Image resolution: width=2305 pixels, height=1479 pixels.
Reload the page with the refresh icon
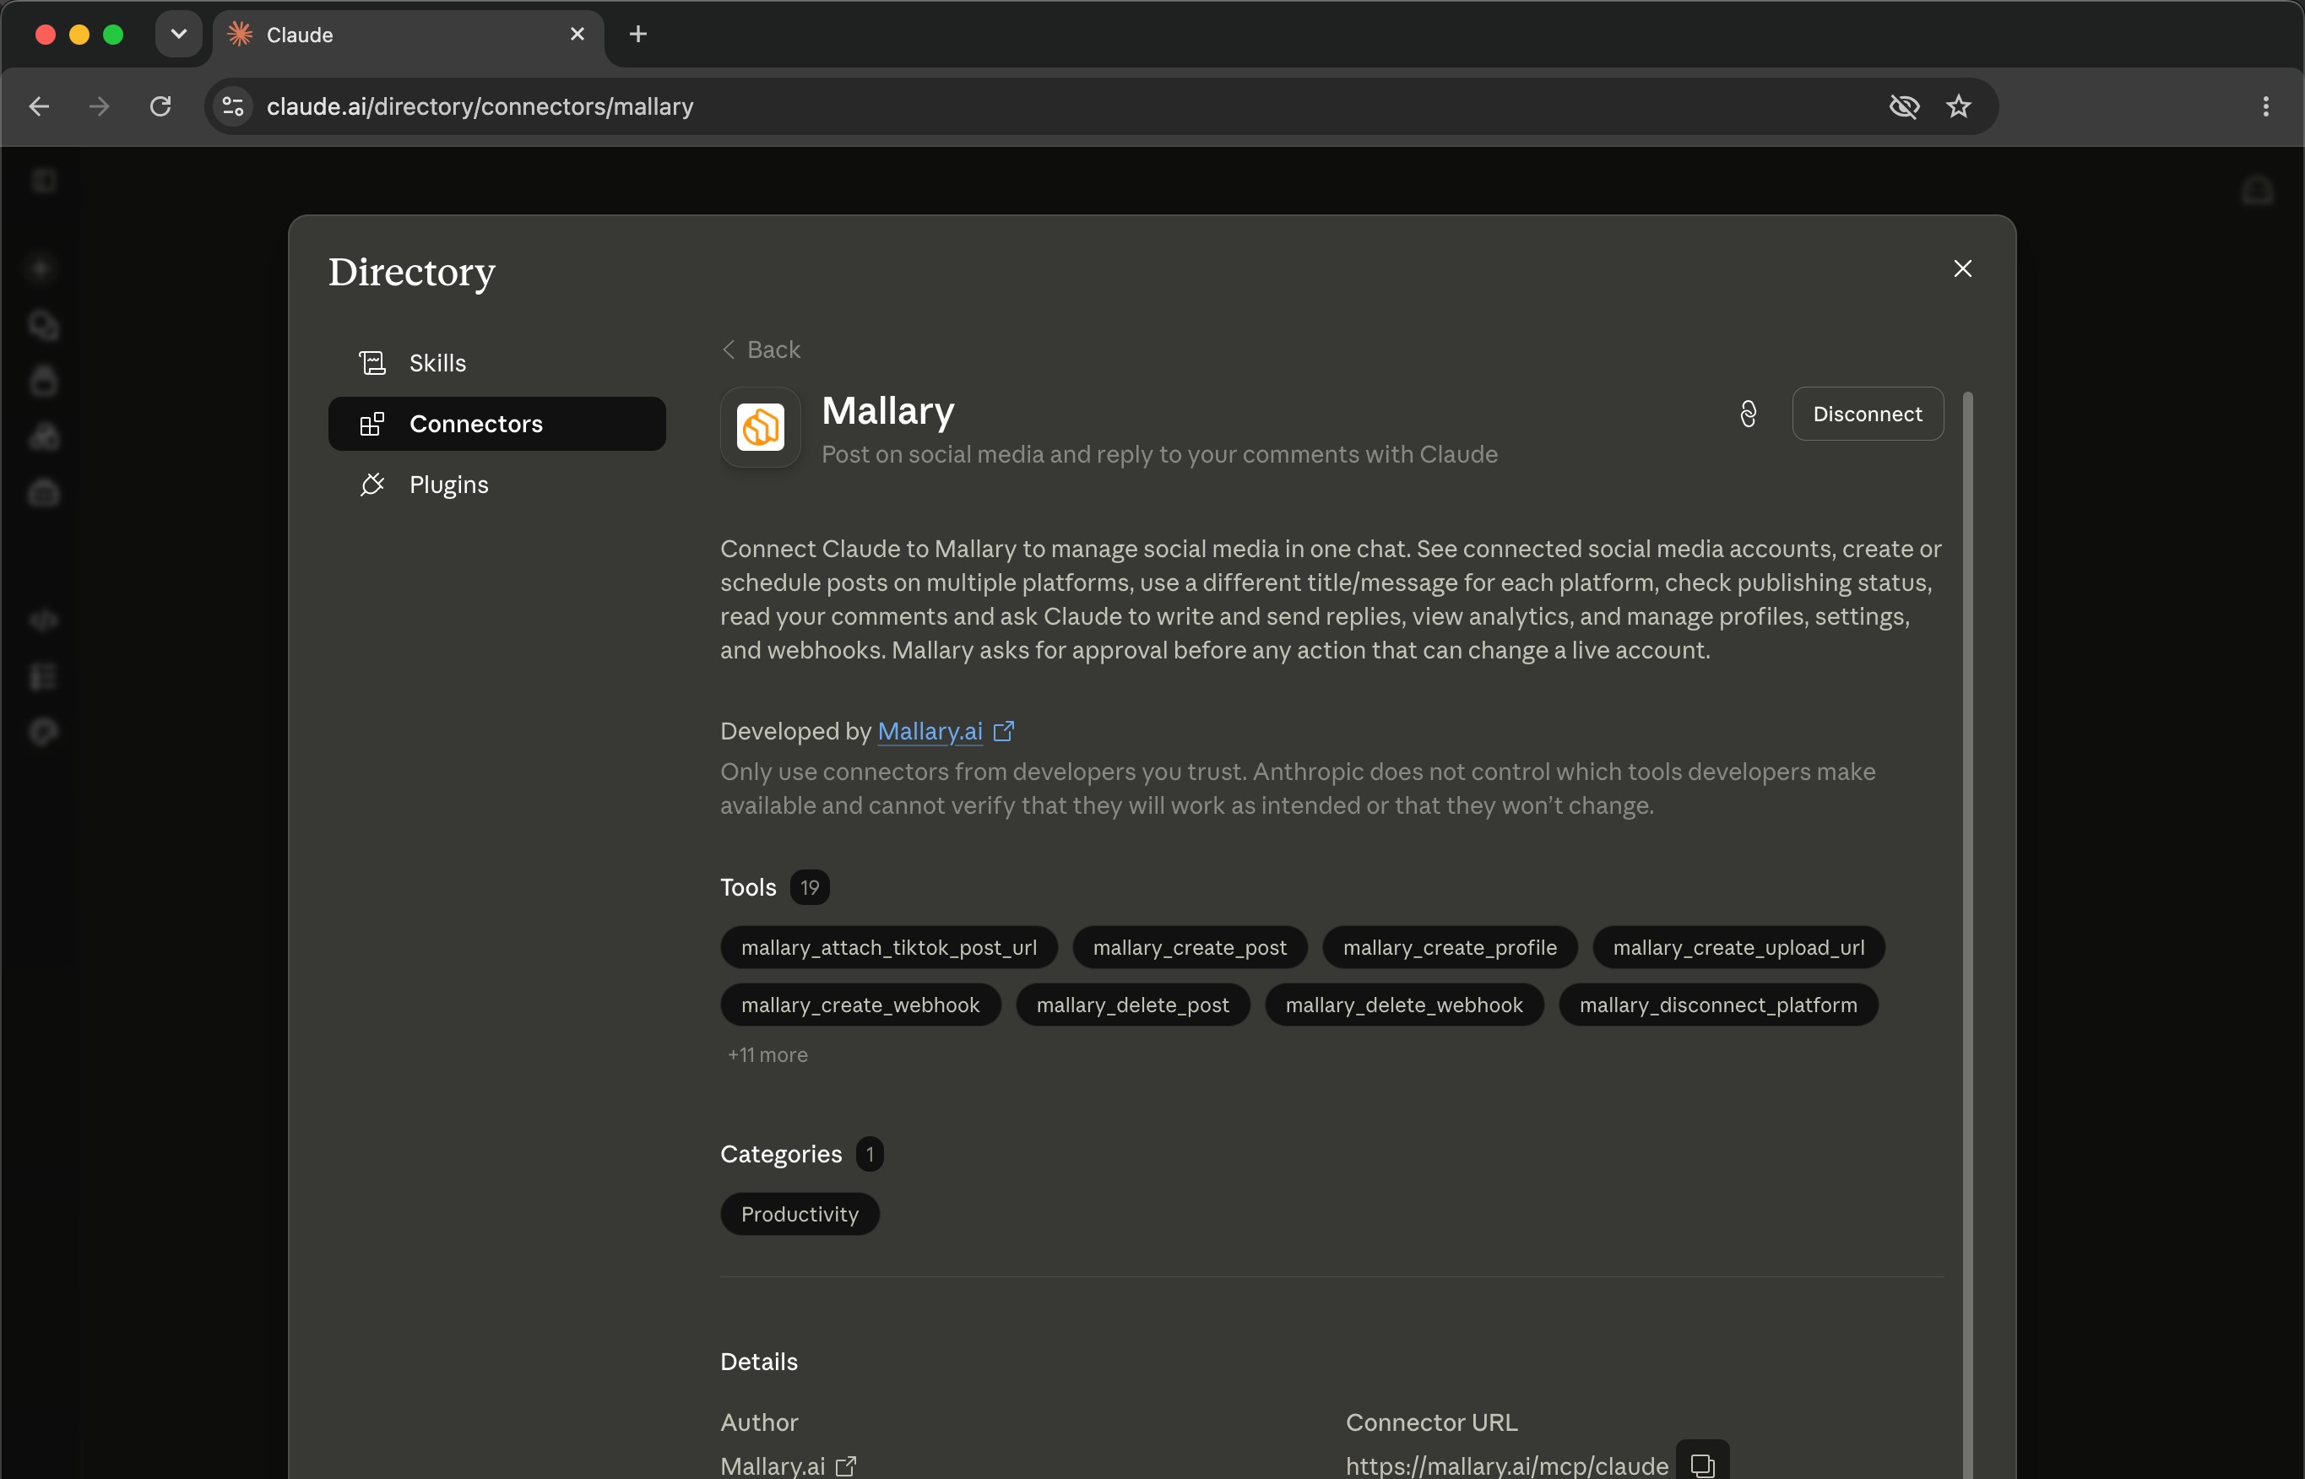(160, 106)
